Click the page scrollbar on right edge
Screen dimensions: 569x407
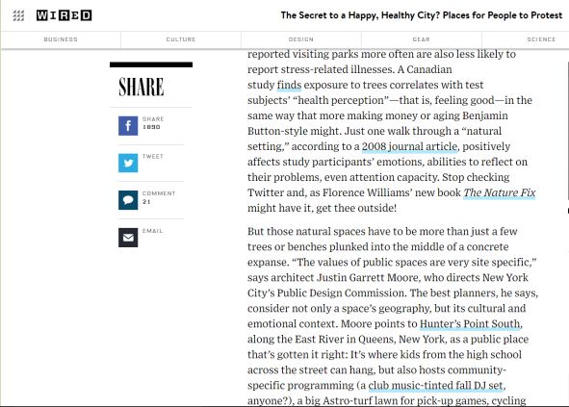[567, 131]
